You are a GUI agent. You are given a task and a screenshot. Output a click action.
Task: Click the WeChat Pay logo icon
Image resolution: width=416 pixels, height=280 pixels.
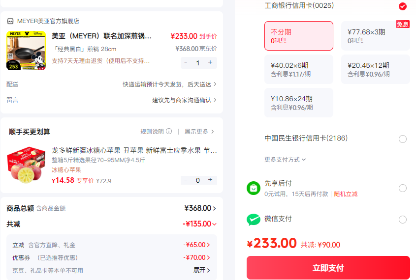254,220
